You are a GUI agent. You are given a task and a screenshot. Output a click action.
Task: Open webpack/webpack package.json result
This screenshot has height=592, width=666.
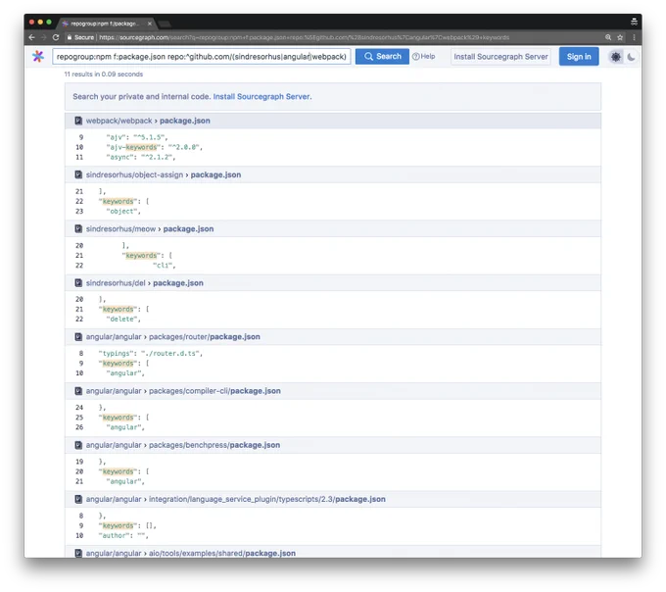[x=148, y=121]
